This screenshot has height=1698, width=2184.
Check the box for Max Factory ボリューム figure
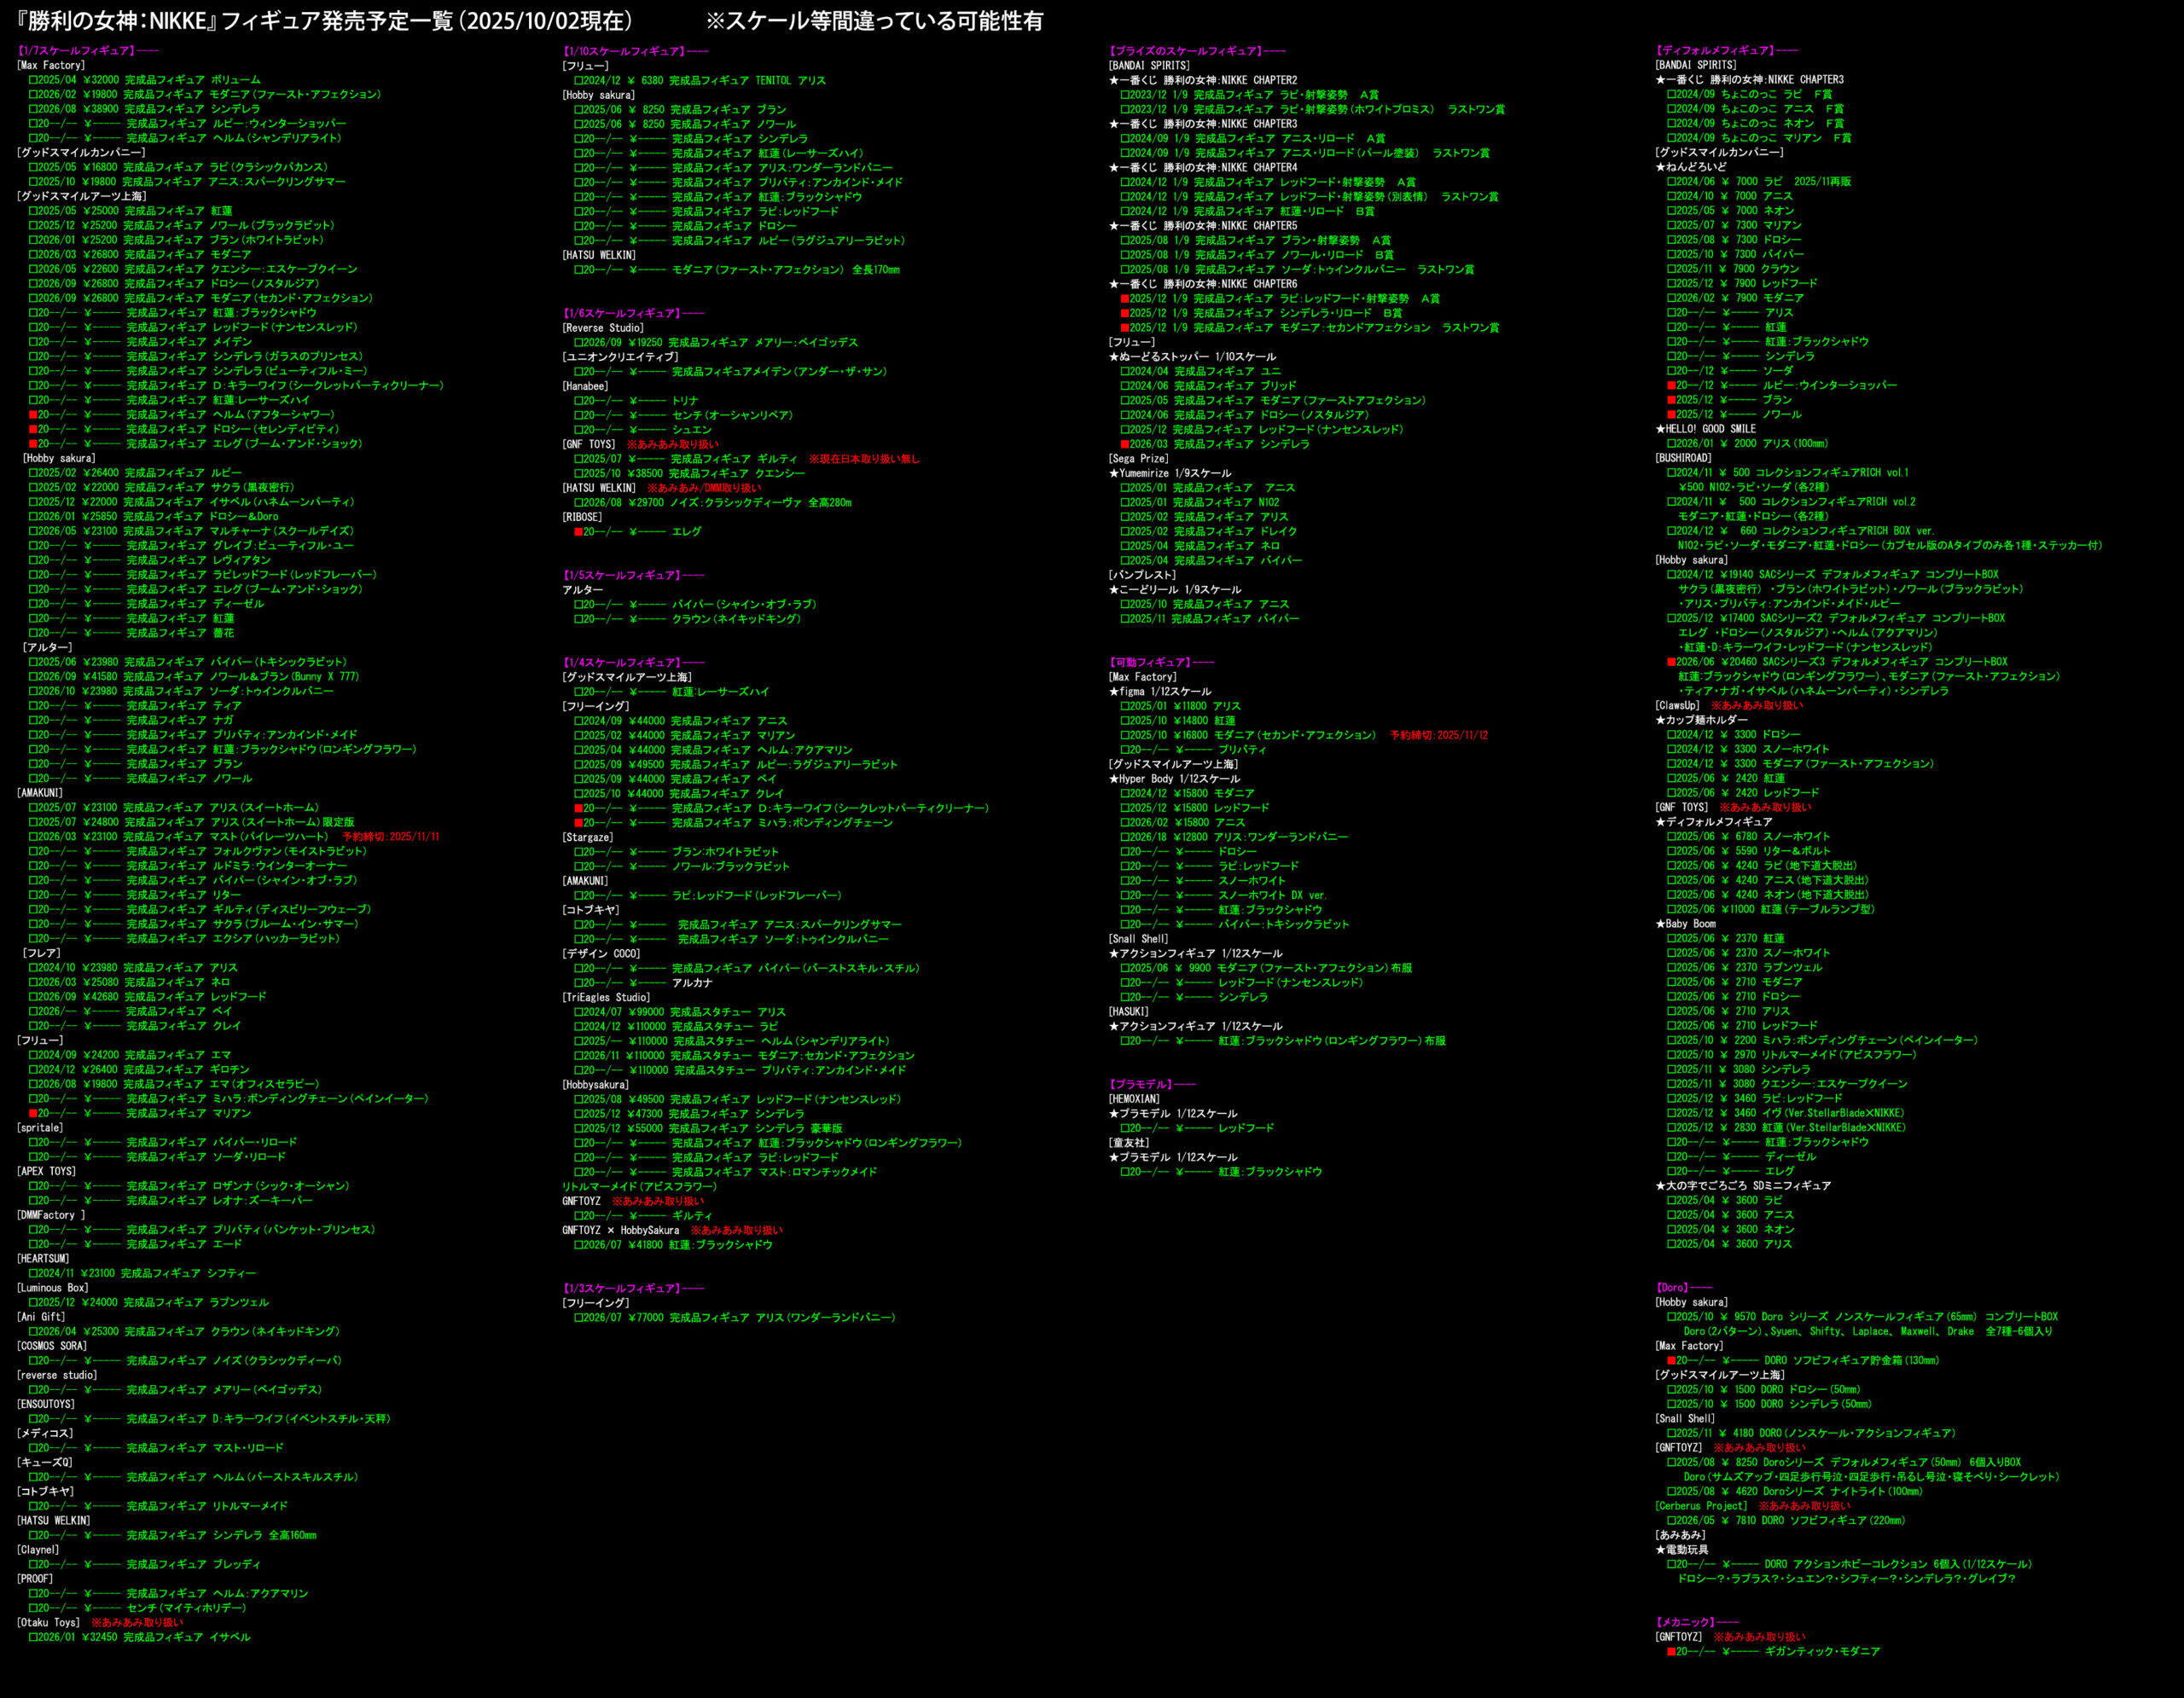[x=33, y=80]
